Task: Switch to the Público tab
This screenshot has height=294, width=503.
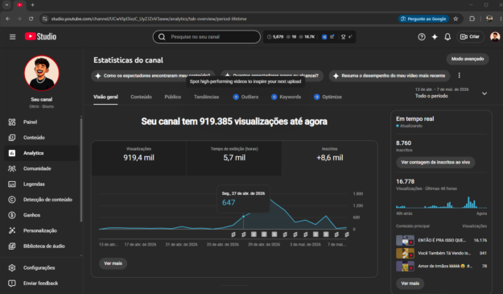Action: coord(172,97)
